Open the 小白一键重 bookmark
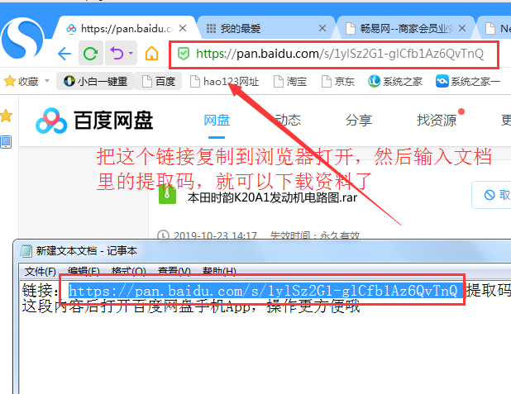This screenshot has height=394, width=511. (95, 81)
